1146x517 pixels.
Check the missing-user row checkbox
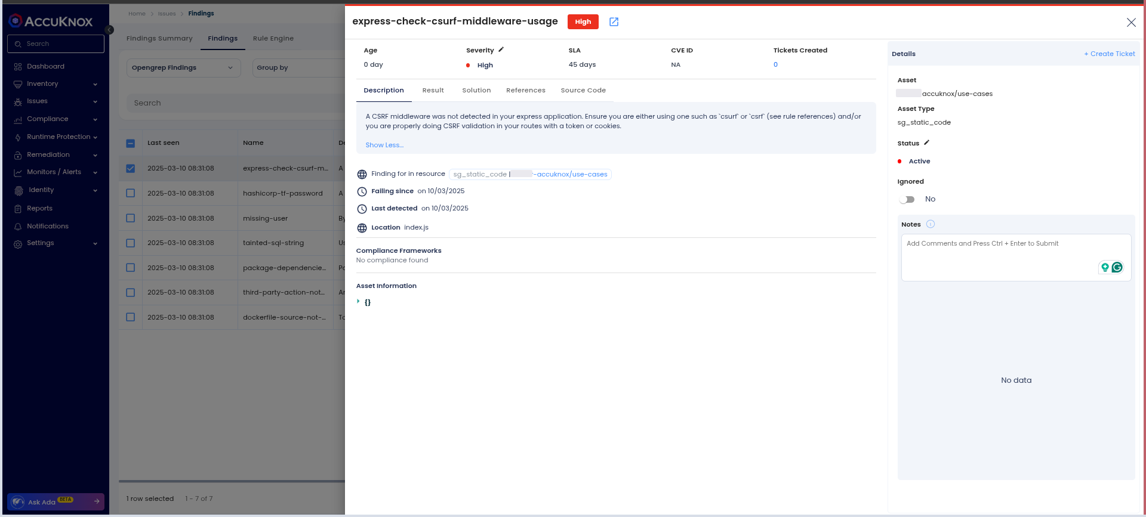131,218
